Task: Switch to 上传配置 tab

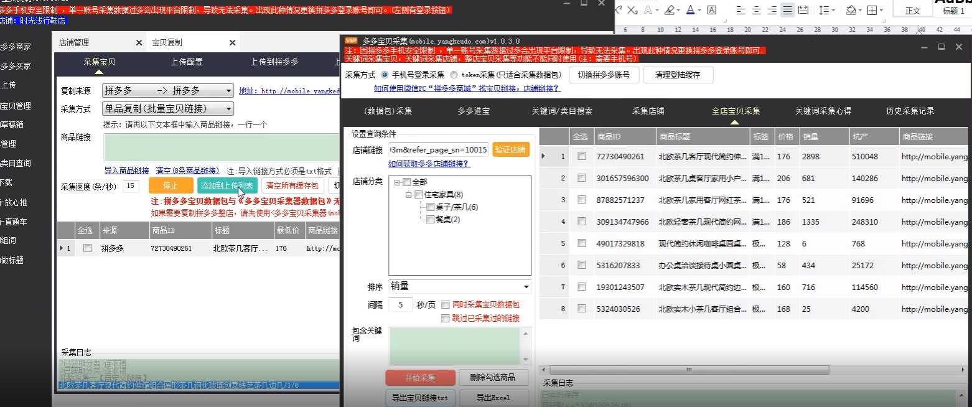Action: (187, 62)
